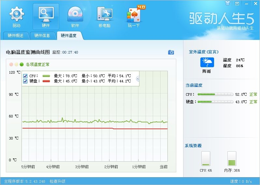Click the 平均:44.2℃ 硬盘 value
This screenshot has width=260, height=185.
click(119, 81)
